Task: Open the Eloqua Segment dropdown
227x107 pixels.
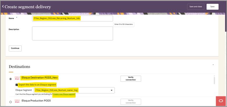Action: [74, 90]
